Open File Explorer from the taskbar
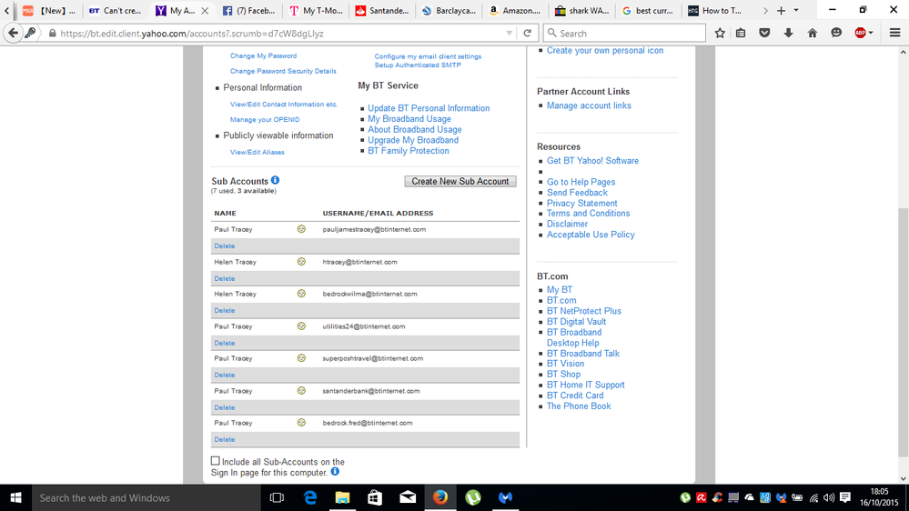This screenshot has width=909, height=511. click(343, 497)
